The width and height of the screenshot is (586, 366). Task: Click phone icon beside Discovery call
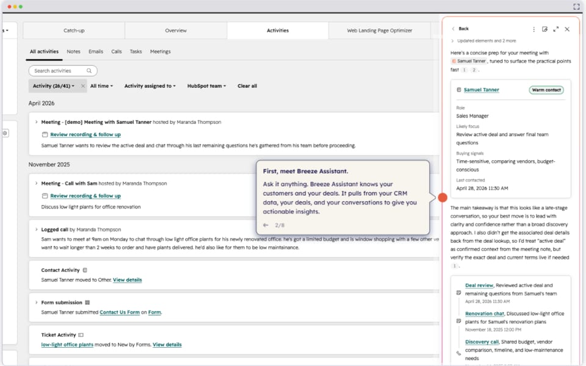point(458,353)
